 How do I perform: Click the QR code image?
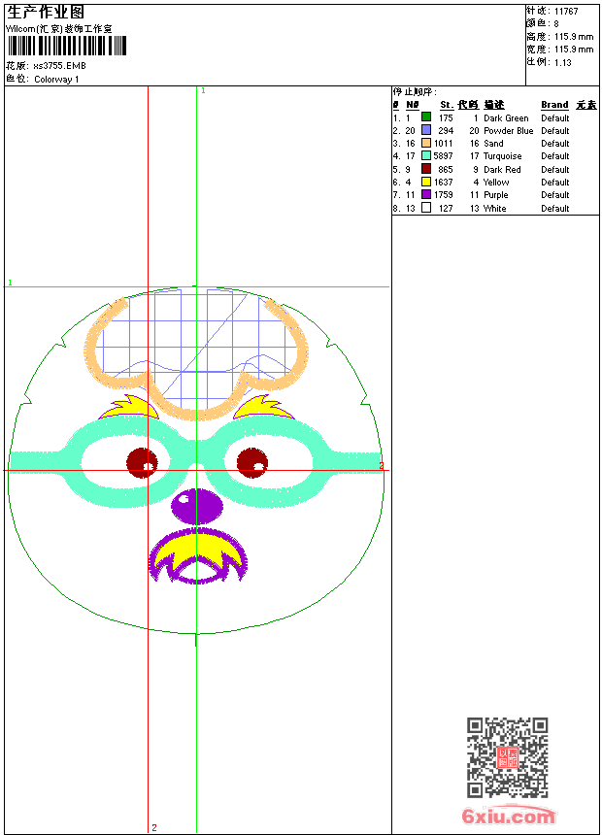[x=507, y=757]
